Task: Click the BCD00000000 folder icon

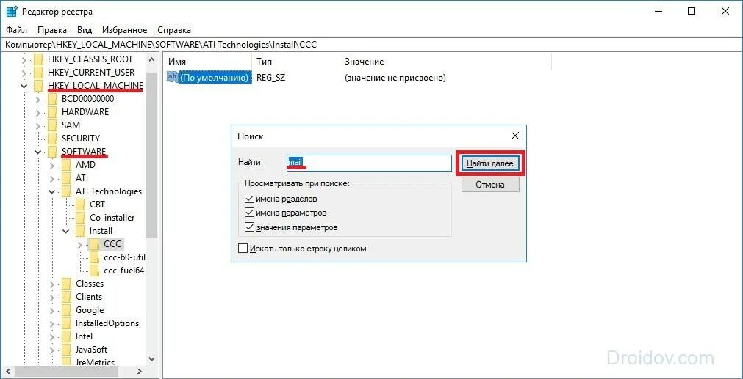Action: click(x=53, y=99)
